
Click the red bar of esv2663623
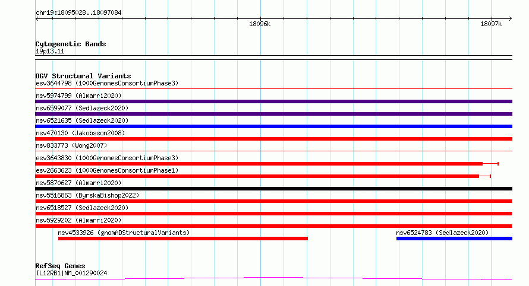(x=257, y=176)
